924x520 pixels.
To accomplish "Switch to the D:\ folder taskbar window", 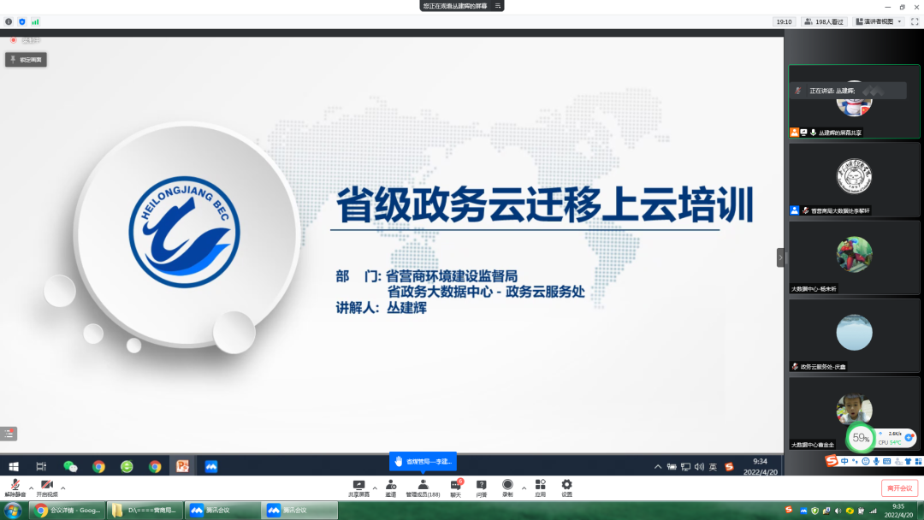I will coord(145,510).
